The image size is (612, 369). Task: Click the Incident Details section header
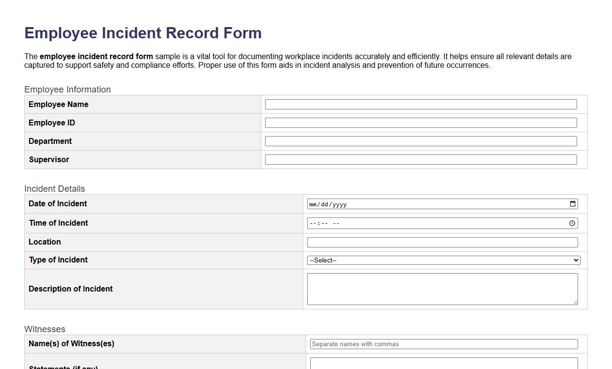tap(54, 189)
